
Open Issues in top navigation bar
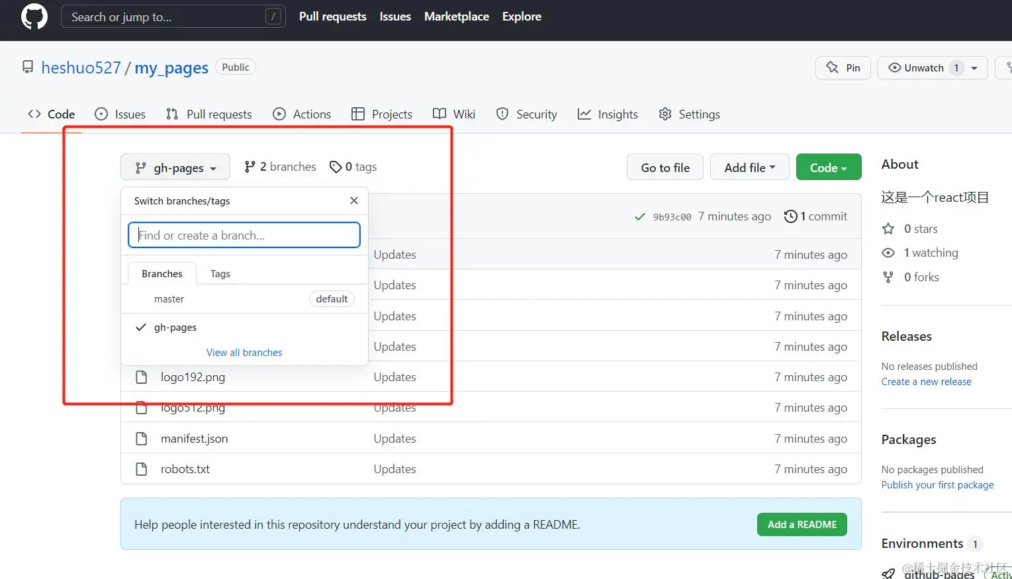pyautogui.click(x=395, y=17)
